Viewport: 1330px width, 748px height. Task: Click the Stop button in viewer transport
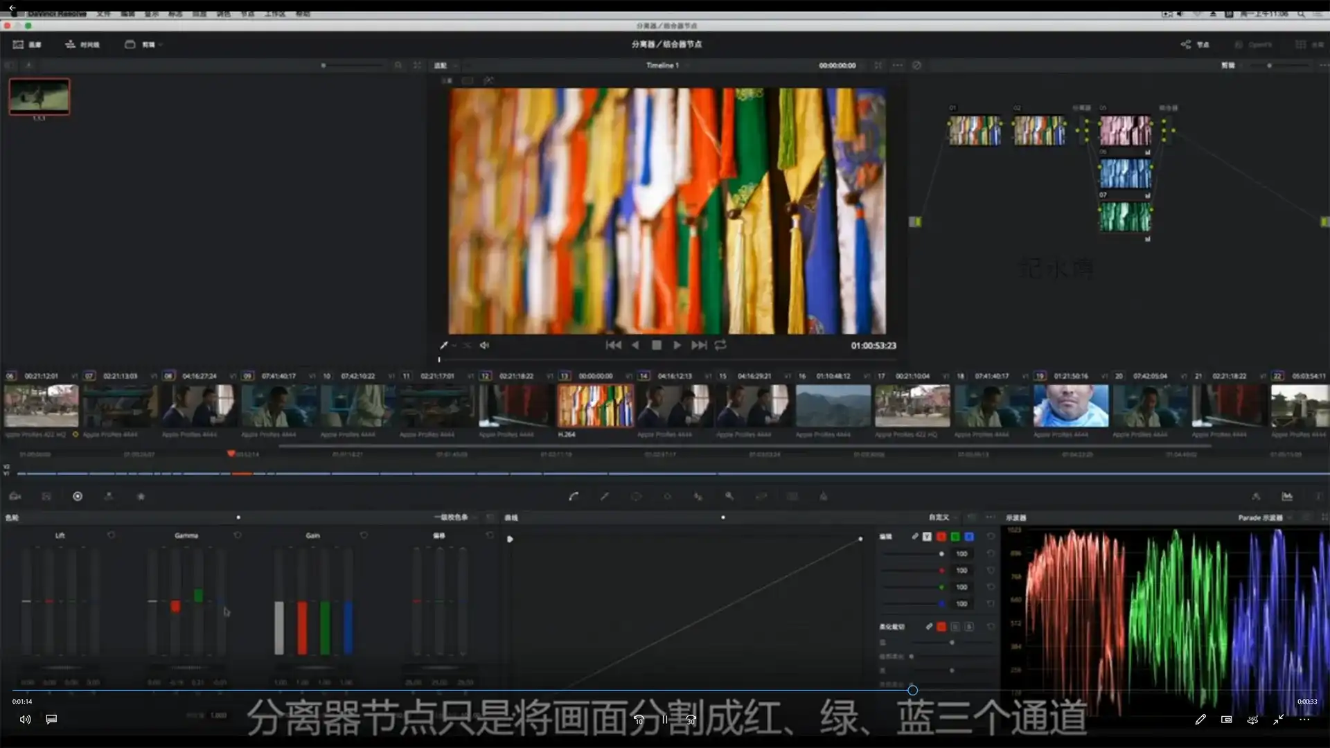(656, 345)
